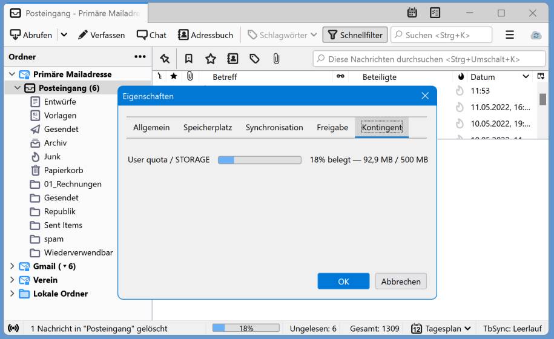Expand the Gmail account tree
Viewport: 554px width, 339px height.
(13, 266)
